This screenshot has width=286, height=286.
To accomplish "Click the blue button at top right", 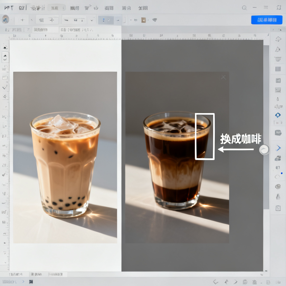I will coord(267,20).
